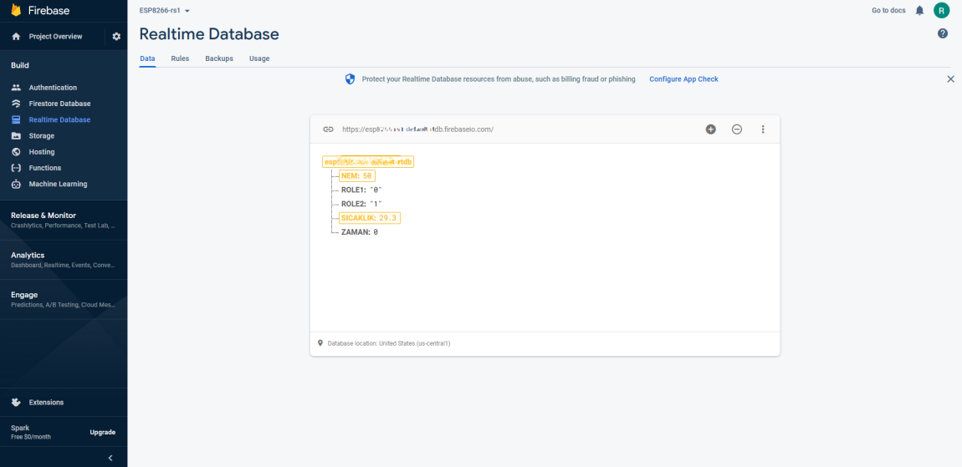This screenshot has height=467, width=962.
Task: Dismiss the App Check banner
Action: 950,79
